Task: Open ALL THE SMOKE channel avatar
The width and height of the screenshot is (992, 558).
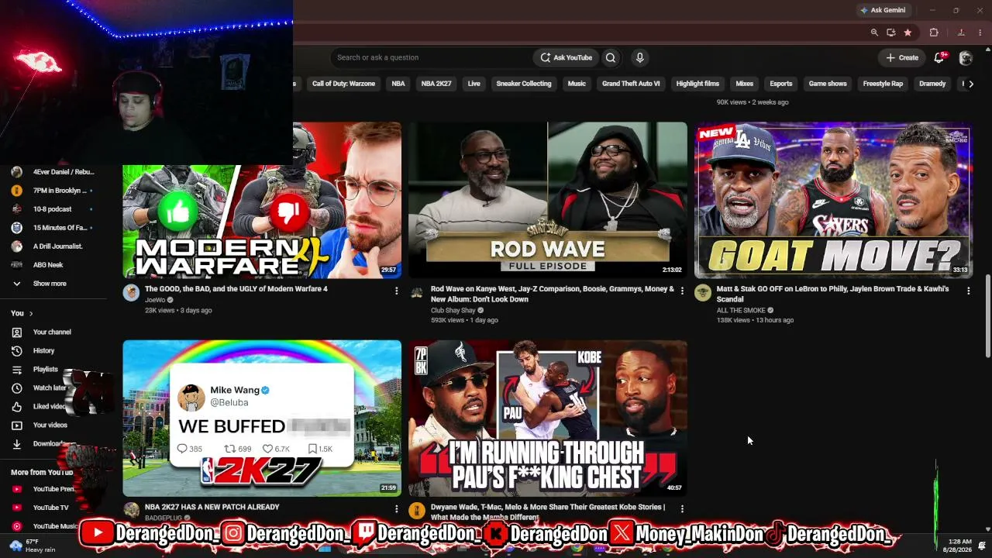Action: pyautogui.click(x=703, y=292)
